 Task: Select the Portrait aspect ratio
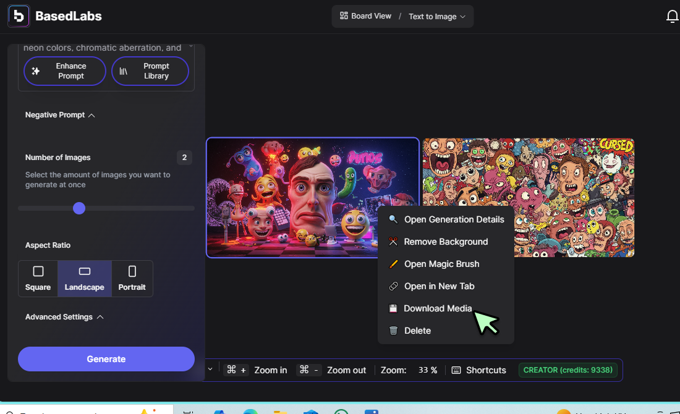point(132,278)
